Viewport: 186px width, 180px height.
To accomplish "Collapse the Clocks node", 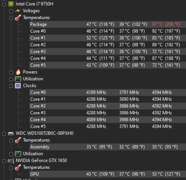I will point(11,86).
